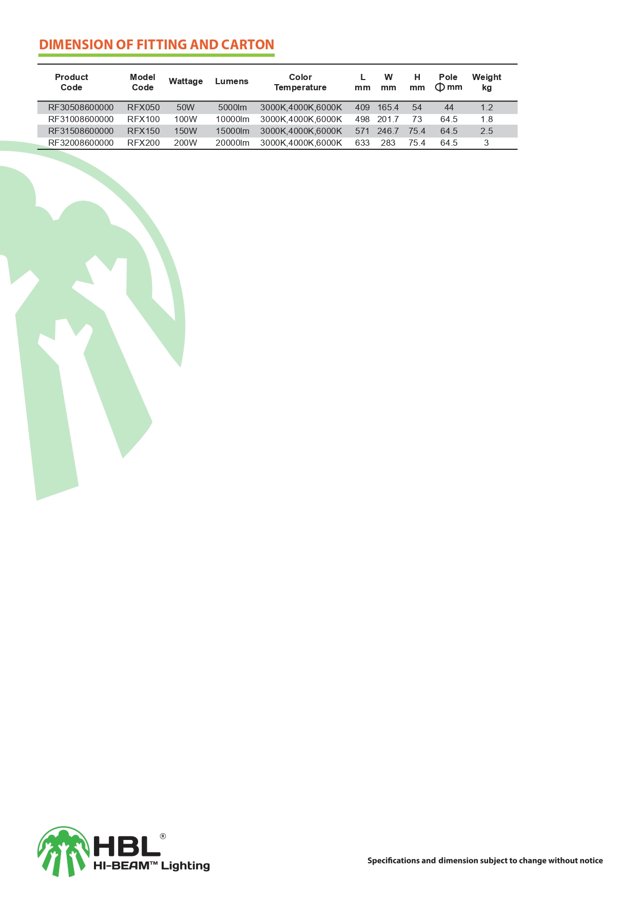
Task: Click model code RFX100
Action: pyautogui.click(x=144, y=119)
